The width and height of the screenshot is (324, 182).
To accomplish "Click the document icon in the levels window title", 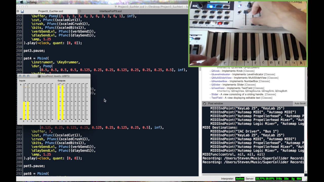I will [39, 76].
